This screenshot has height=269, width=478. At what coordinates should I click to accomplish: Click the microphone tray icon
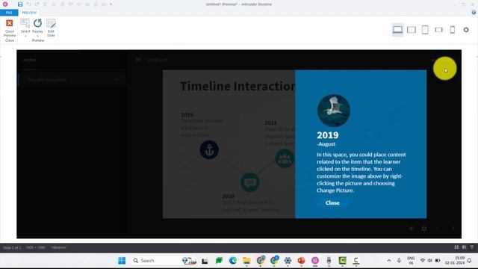pos(399,261)
